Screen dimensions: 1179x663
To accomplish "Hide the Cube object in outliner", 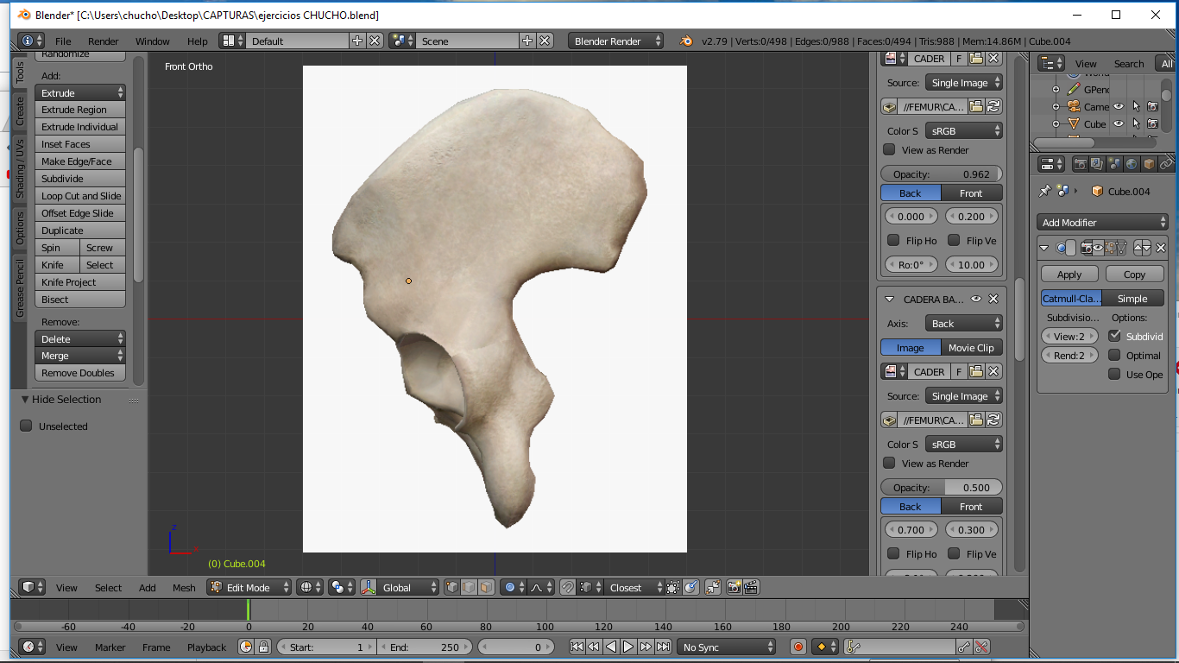I will 1118,124.
